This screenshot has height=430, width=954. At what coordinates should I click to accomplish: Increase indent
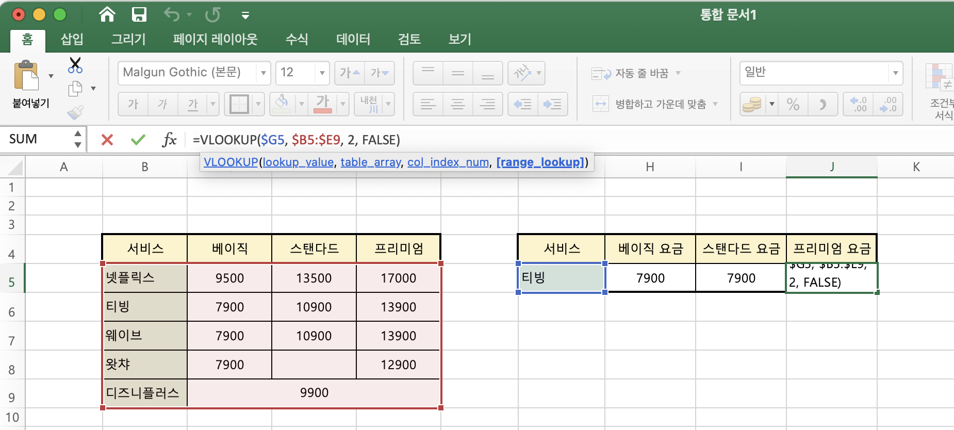(553, 104)
